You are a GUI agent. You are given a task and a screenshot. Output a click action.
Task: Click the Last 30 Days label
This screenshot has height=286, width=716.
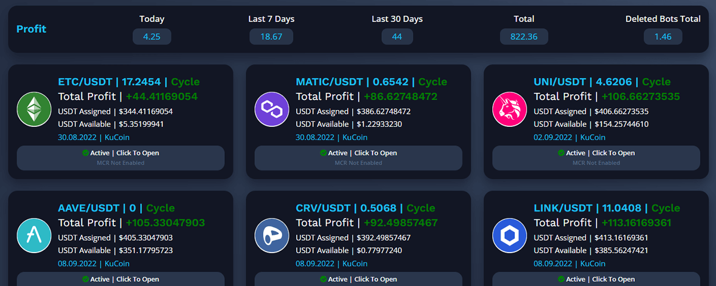pos(397,19)
